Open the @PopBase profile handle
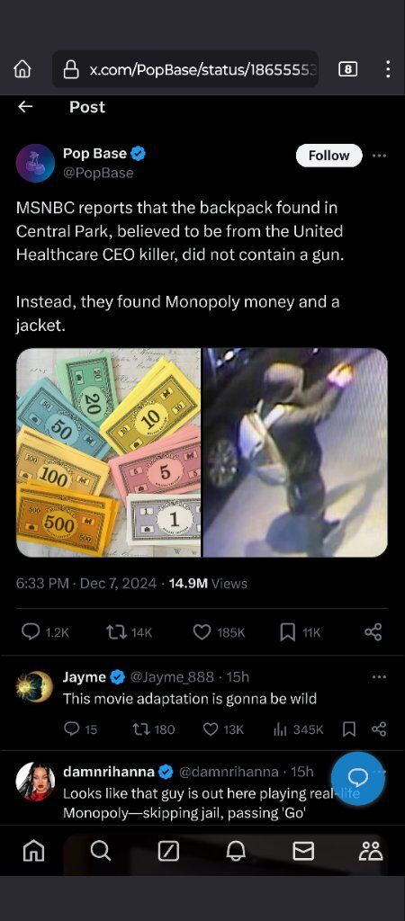 pos(98,173)
